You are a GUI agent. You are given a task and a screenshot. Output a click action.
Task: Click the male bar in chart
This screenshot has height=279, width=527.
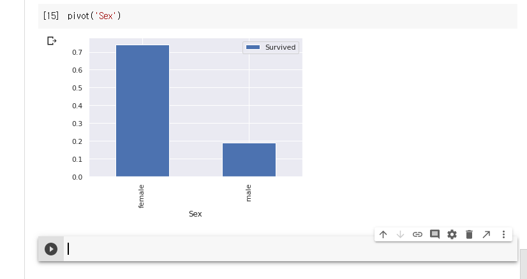(x=249, y=159)
